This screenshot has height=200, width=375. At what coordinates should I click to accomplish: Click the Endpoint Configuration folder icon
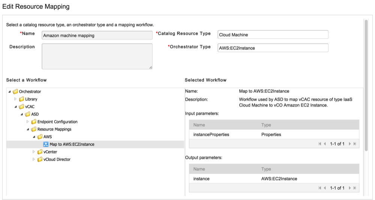click(x=34, y=122)
